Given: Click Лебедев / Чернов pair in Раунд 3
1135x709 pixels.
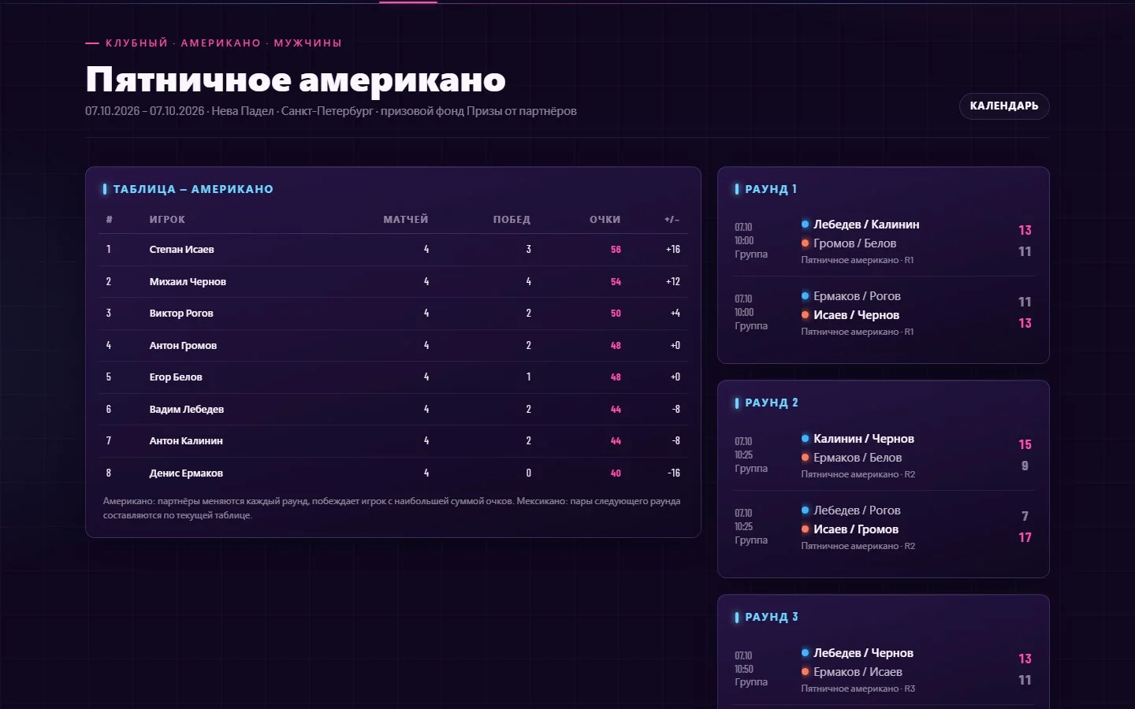Looking at the screenshot, I should (x=863, y=653).
